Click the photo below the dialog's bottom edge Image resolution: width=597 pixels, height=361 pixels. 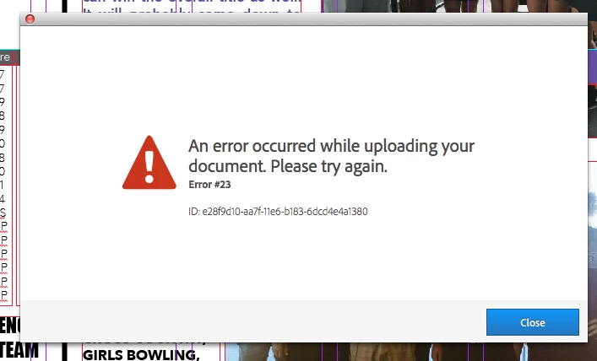pos(411,352)
